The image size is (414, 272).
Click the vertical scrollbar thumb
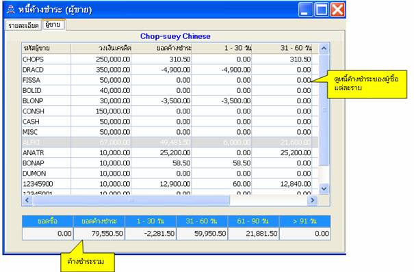click(x=324, y=110)
